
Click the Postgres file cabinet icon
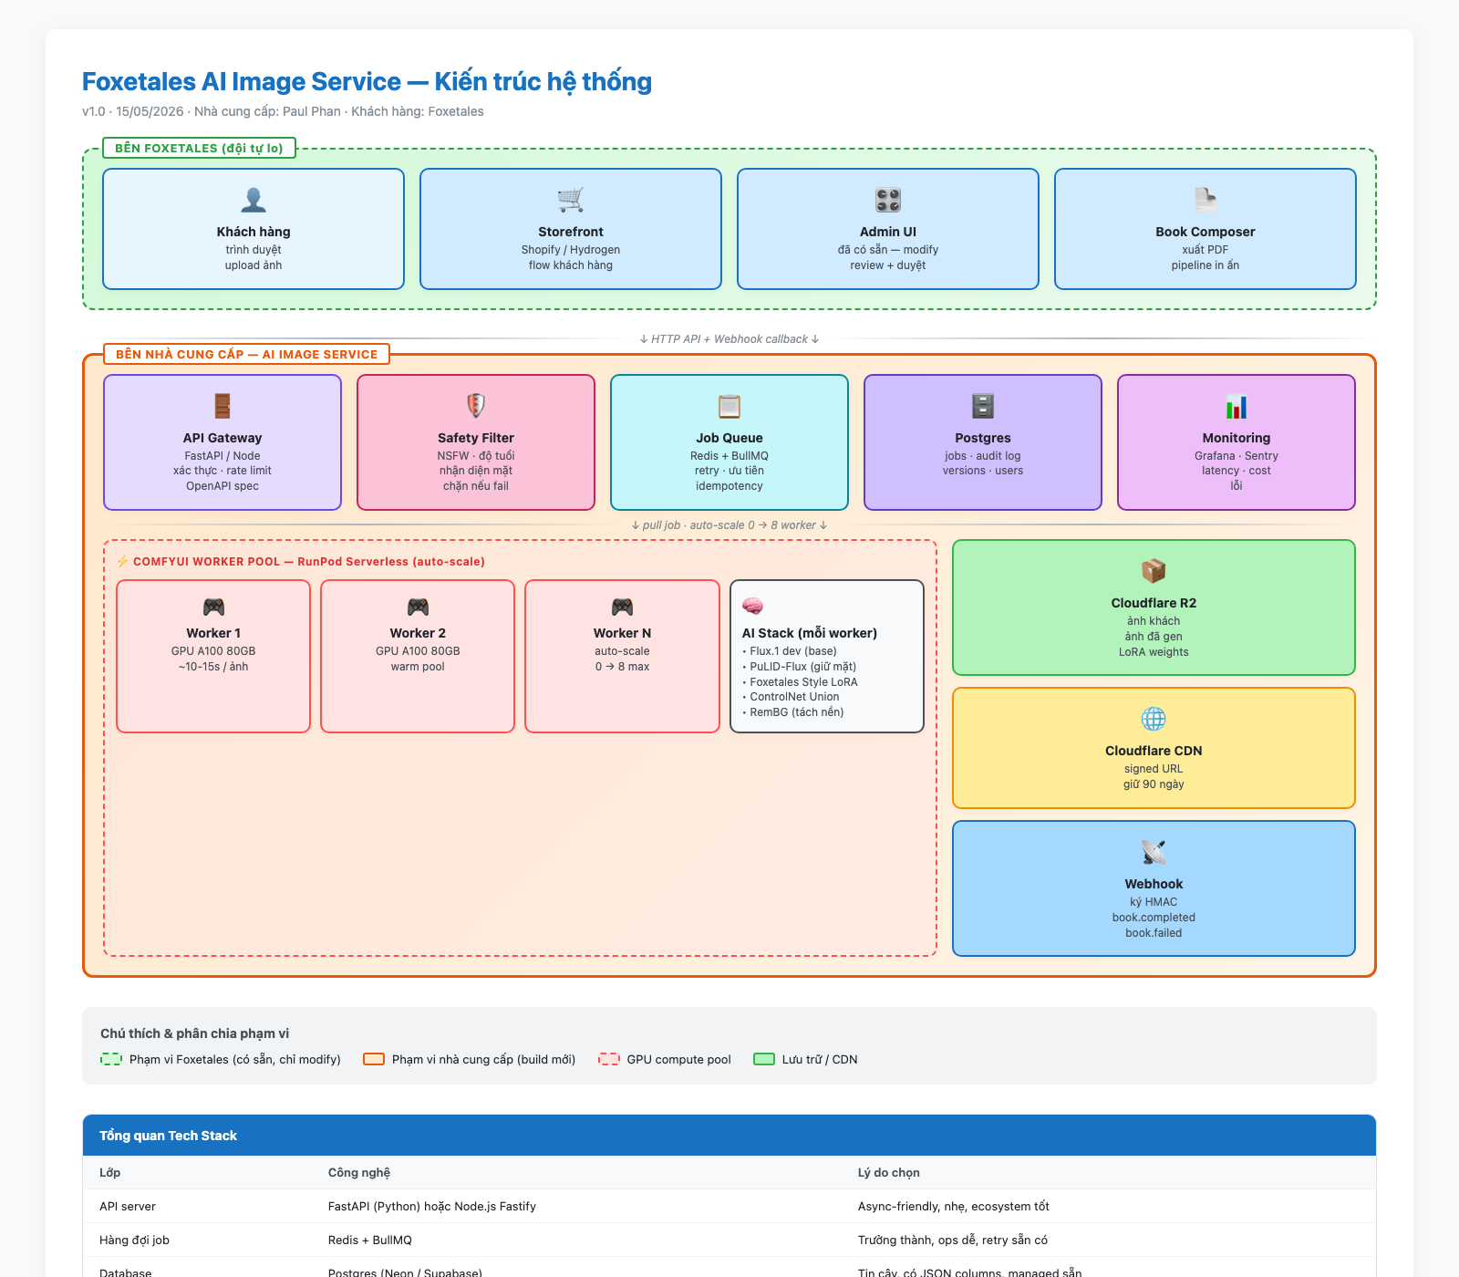983,406
